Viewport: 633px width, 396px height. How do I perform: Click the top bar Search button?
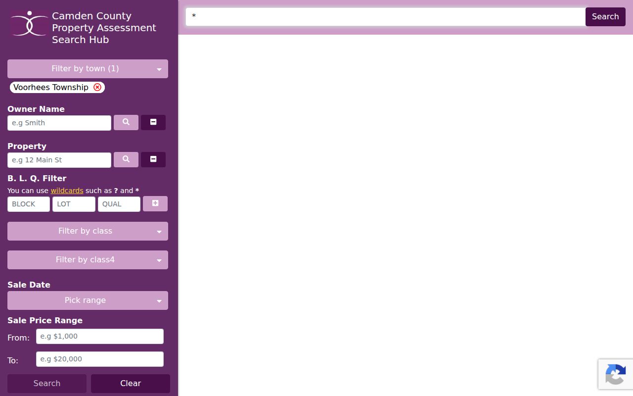605,17
